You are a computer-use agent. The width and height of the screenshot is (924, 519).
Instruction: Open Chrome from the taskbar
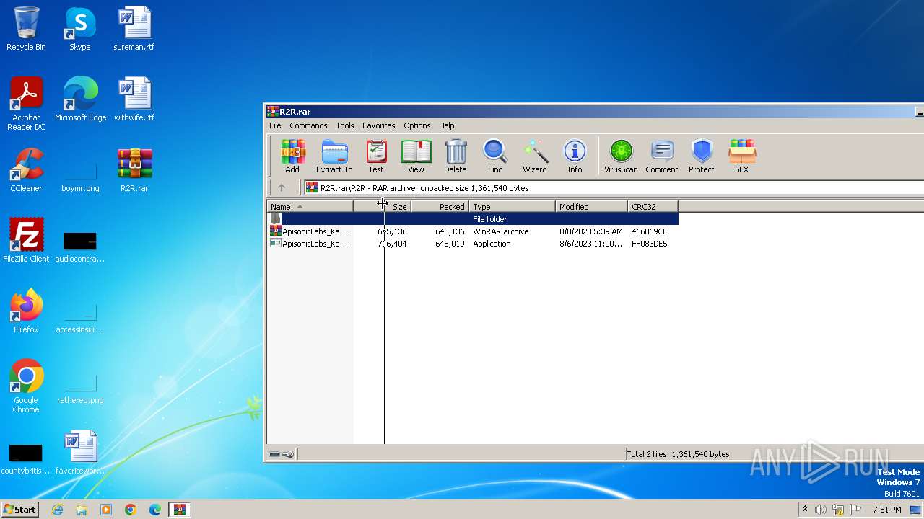click(131, 510)
